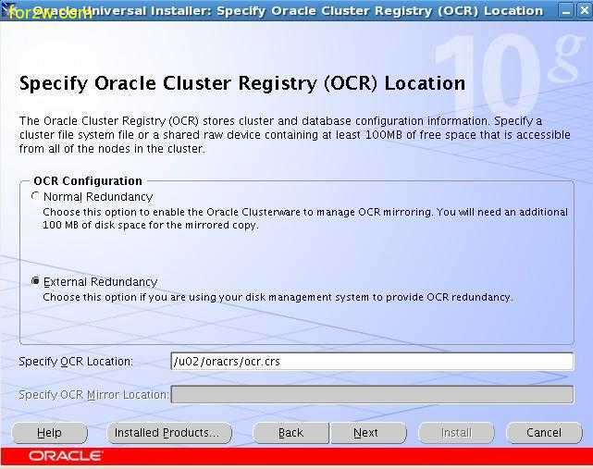Screen dimensions: 593x469
Task: Click the grayed-out OCR Mirror Location field
Action: 372,395
